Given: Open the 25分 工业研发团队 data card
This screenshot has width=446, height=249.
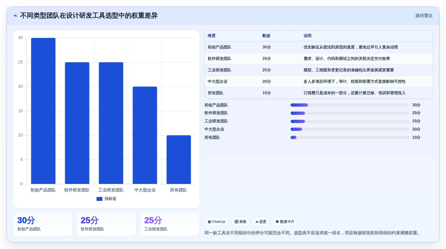Looking at the screenshot, I should coord(170,224).
